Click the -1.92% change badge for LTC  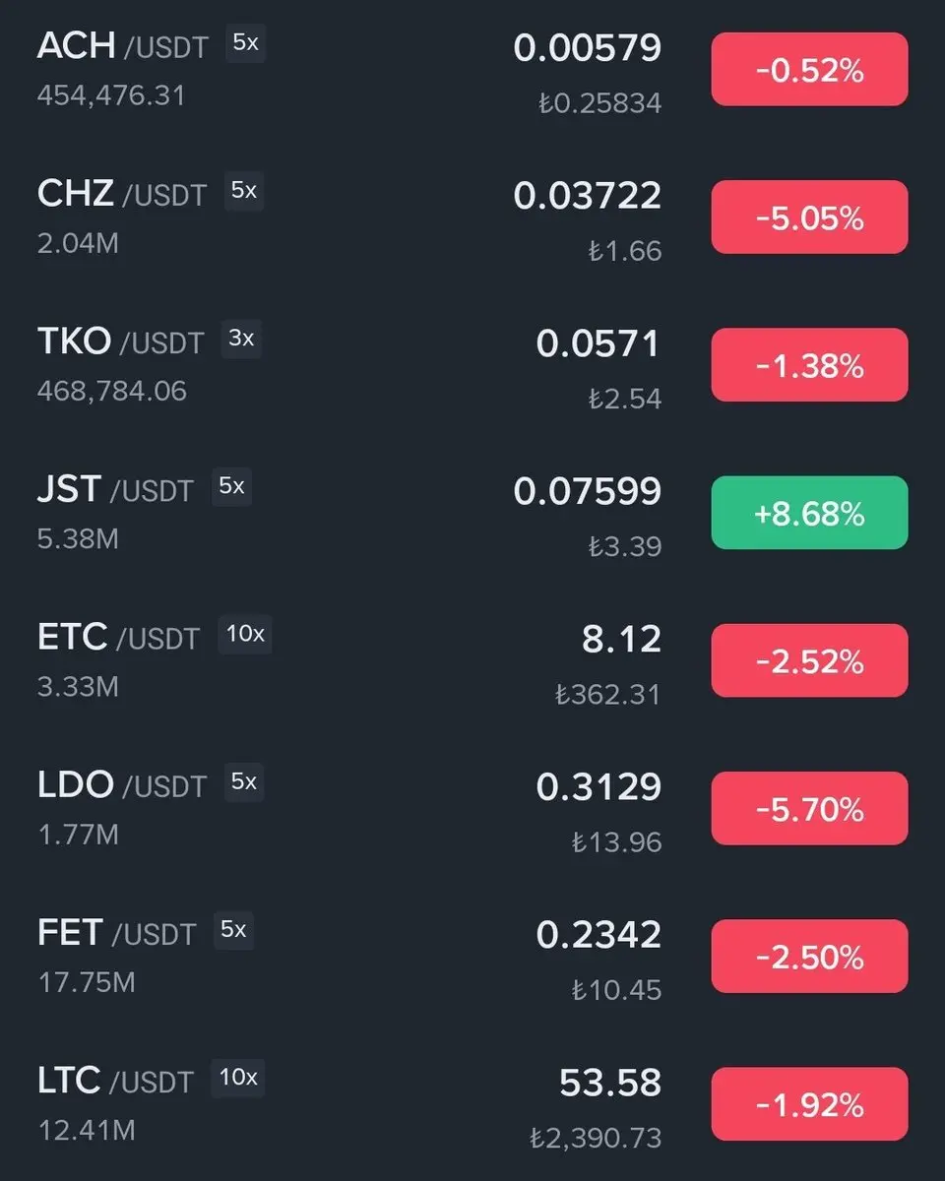tap(809, 1104)
